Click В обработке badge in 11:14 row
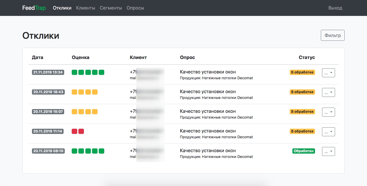Image resolution: width=367 pixels, height=186 pixels. [x=302, y=131]
